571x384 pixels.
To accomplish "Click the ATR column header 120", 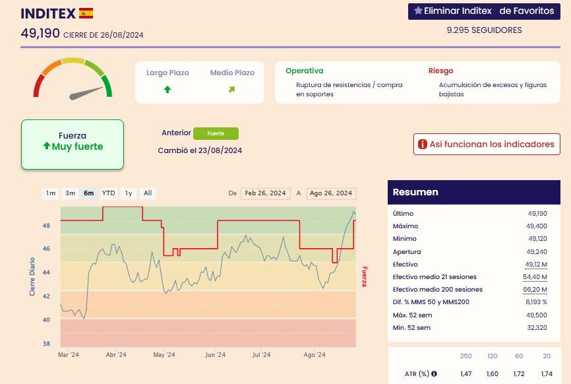I will 493,356.
